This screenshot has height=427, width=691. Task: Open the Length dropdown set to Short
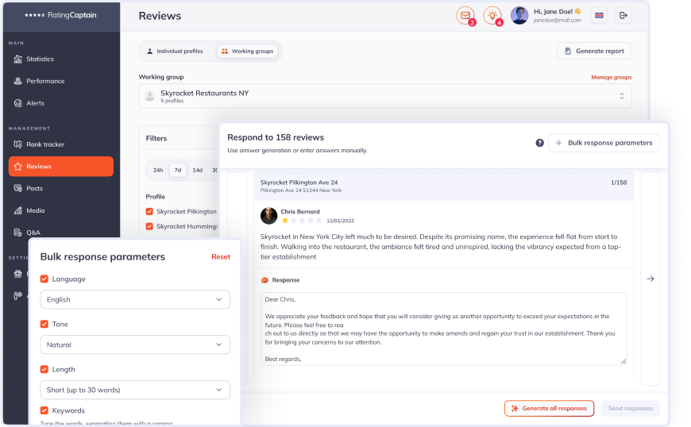[x=135, y=390]
